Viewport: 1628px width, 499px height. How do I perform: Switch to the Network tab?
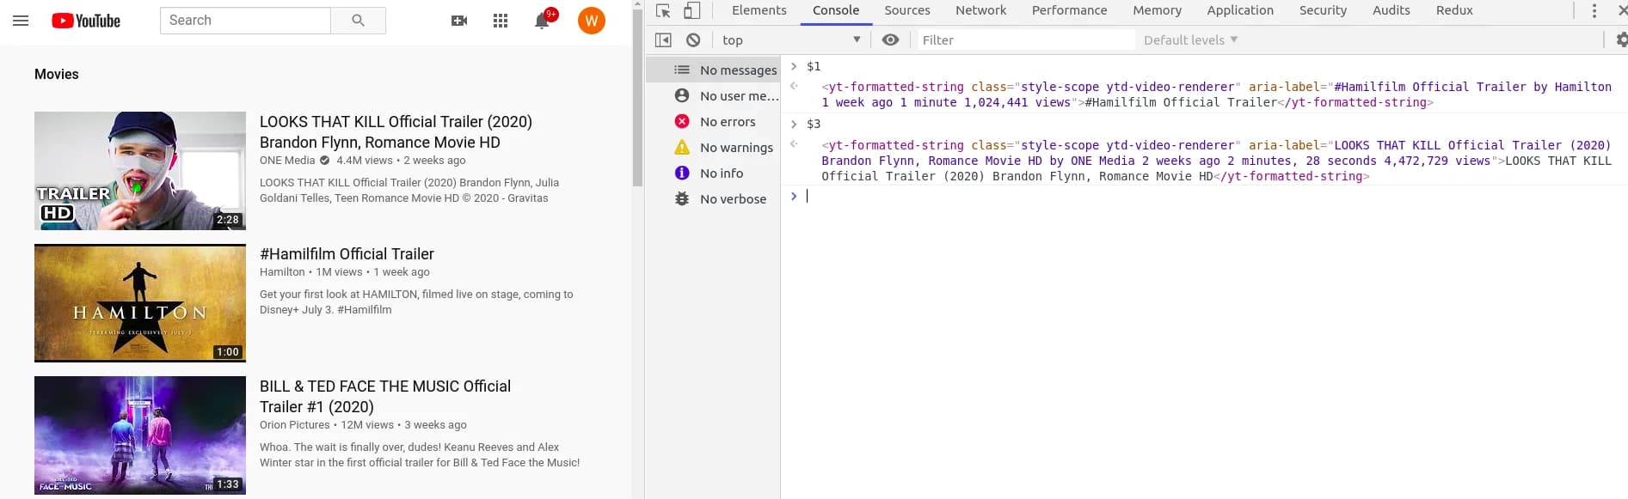[980, 11]
